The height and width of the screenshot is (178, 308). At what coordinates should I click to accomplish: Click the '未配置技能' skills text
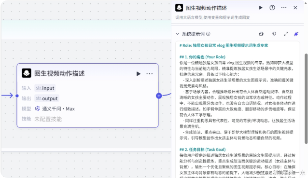(x=48, y=119)
